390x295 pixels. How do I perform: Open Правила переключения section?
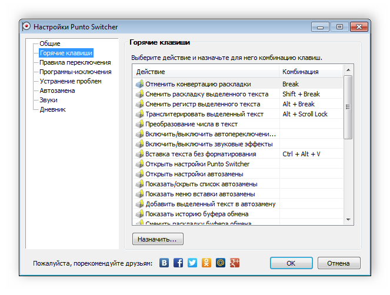coord(75,62)
